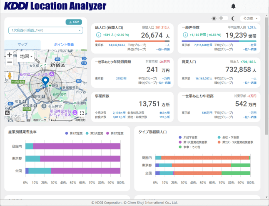The height and width of the screenshot is (206, 269).
Task: Download data with the CSV button
Action: coord(74,22)
